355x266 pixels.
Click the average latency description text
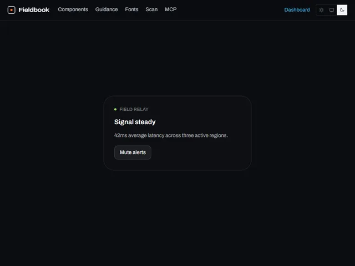[x=171, y=135]
